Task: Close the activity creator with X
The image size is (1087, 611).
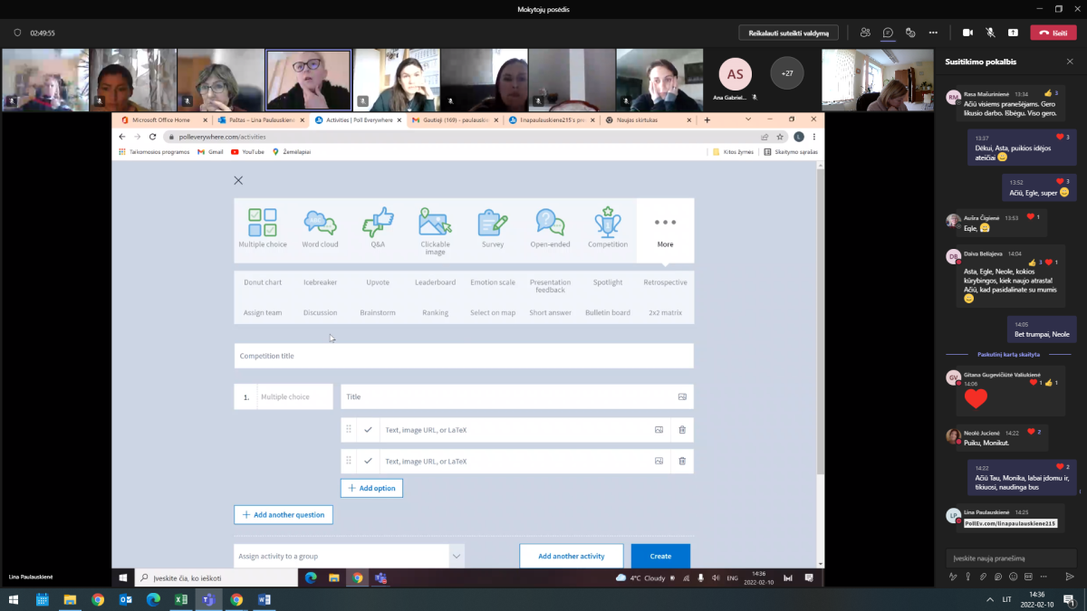Action: click(x=238, y=181)
